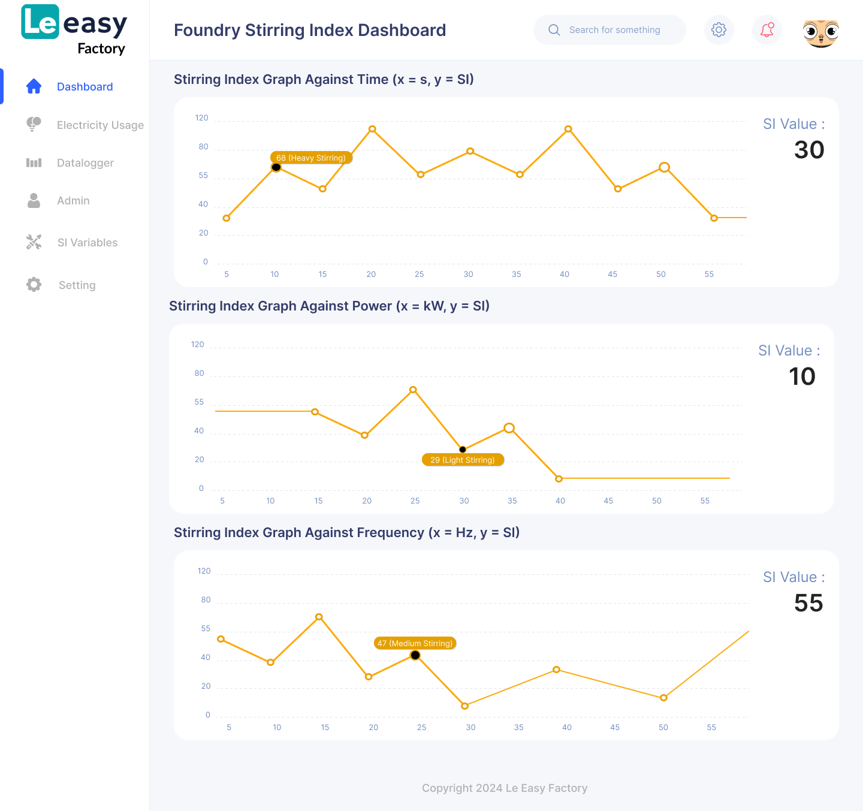The image size is (863, 811).
Task: Open settings via header gear icon
Action: click(719, 30)
